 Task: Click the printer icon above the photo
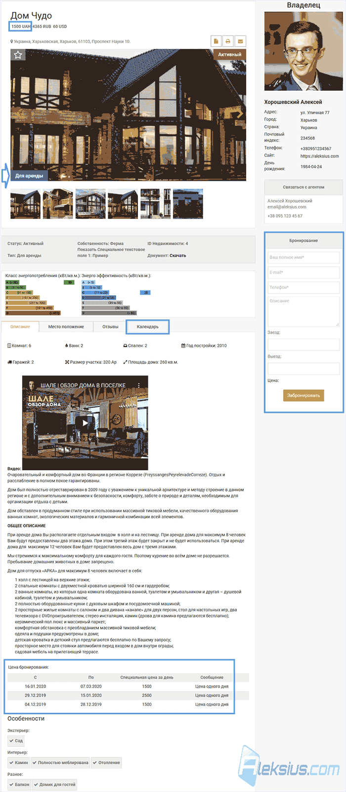pos(228,41)
